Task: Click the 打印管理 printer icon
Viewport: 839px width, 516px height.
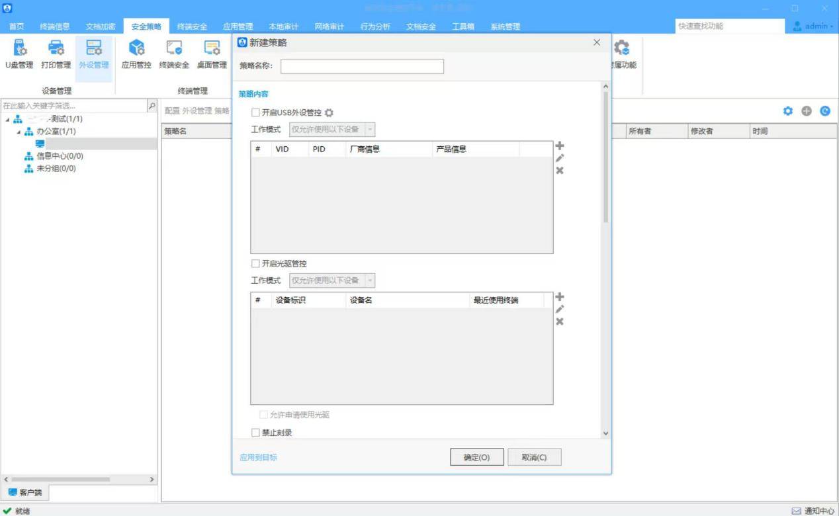Action: tap(56, 48)
